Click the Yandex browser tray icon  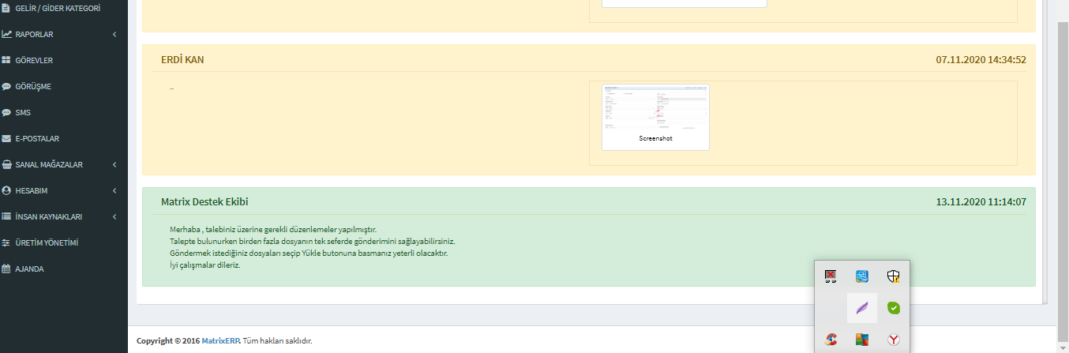click(x=893, y=339)
